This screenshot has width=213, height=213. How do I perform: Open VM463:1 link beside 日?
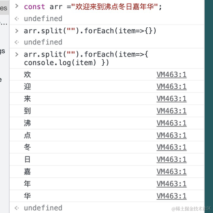point(171,159)
